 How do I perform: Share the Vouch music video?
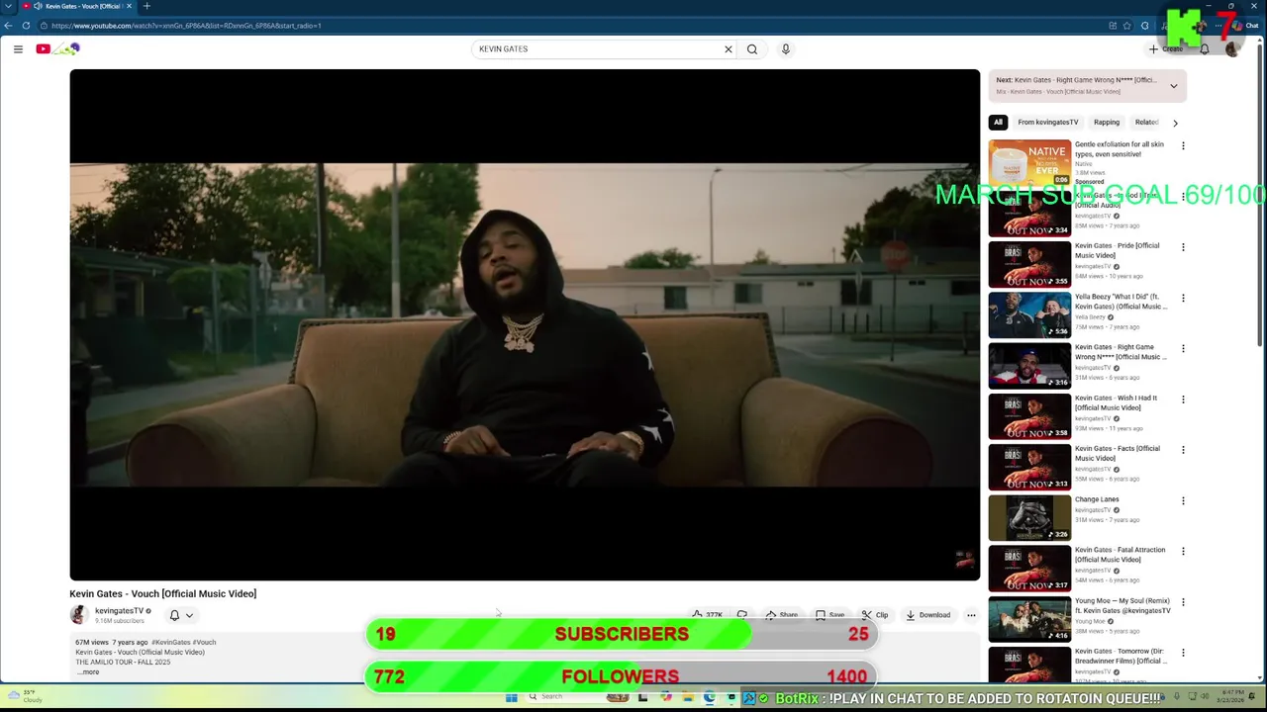point(781,615)
